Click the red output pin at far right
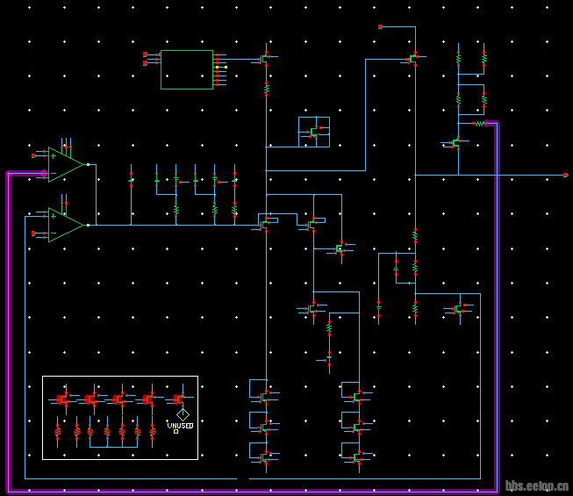The image size is (573, 496). [565, 176]
